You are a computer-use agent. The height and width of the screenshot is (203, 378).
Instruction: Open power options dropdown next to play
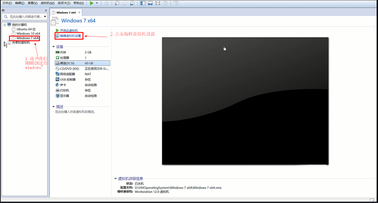(97, 3)
